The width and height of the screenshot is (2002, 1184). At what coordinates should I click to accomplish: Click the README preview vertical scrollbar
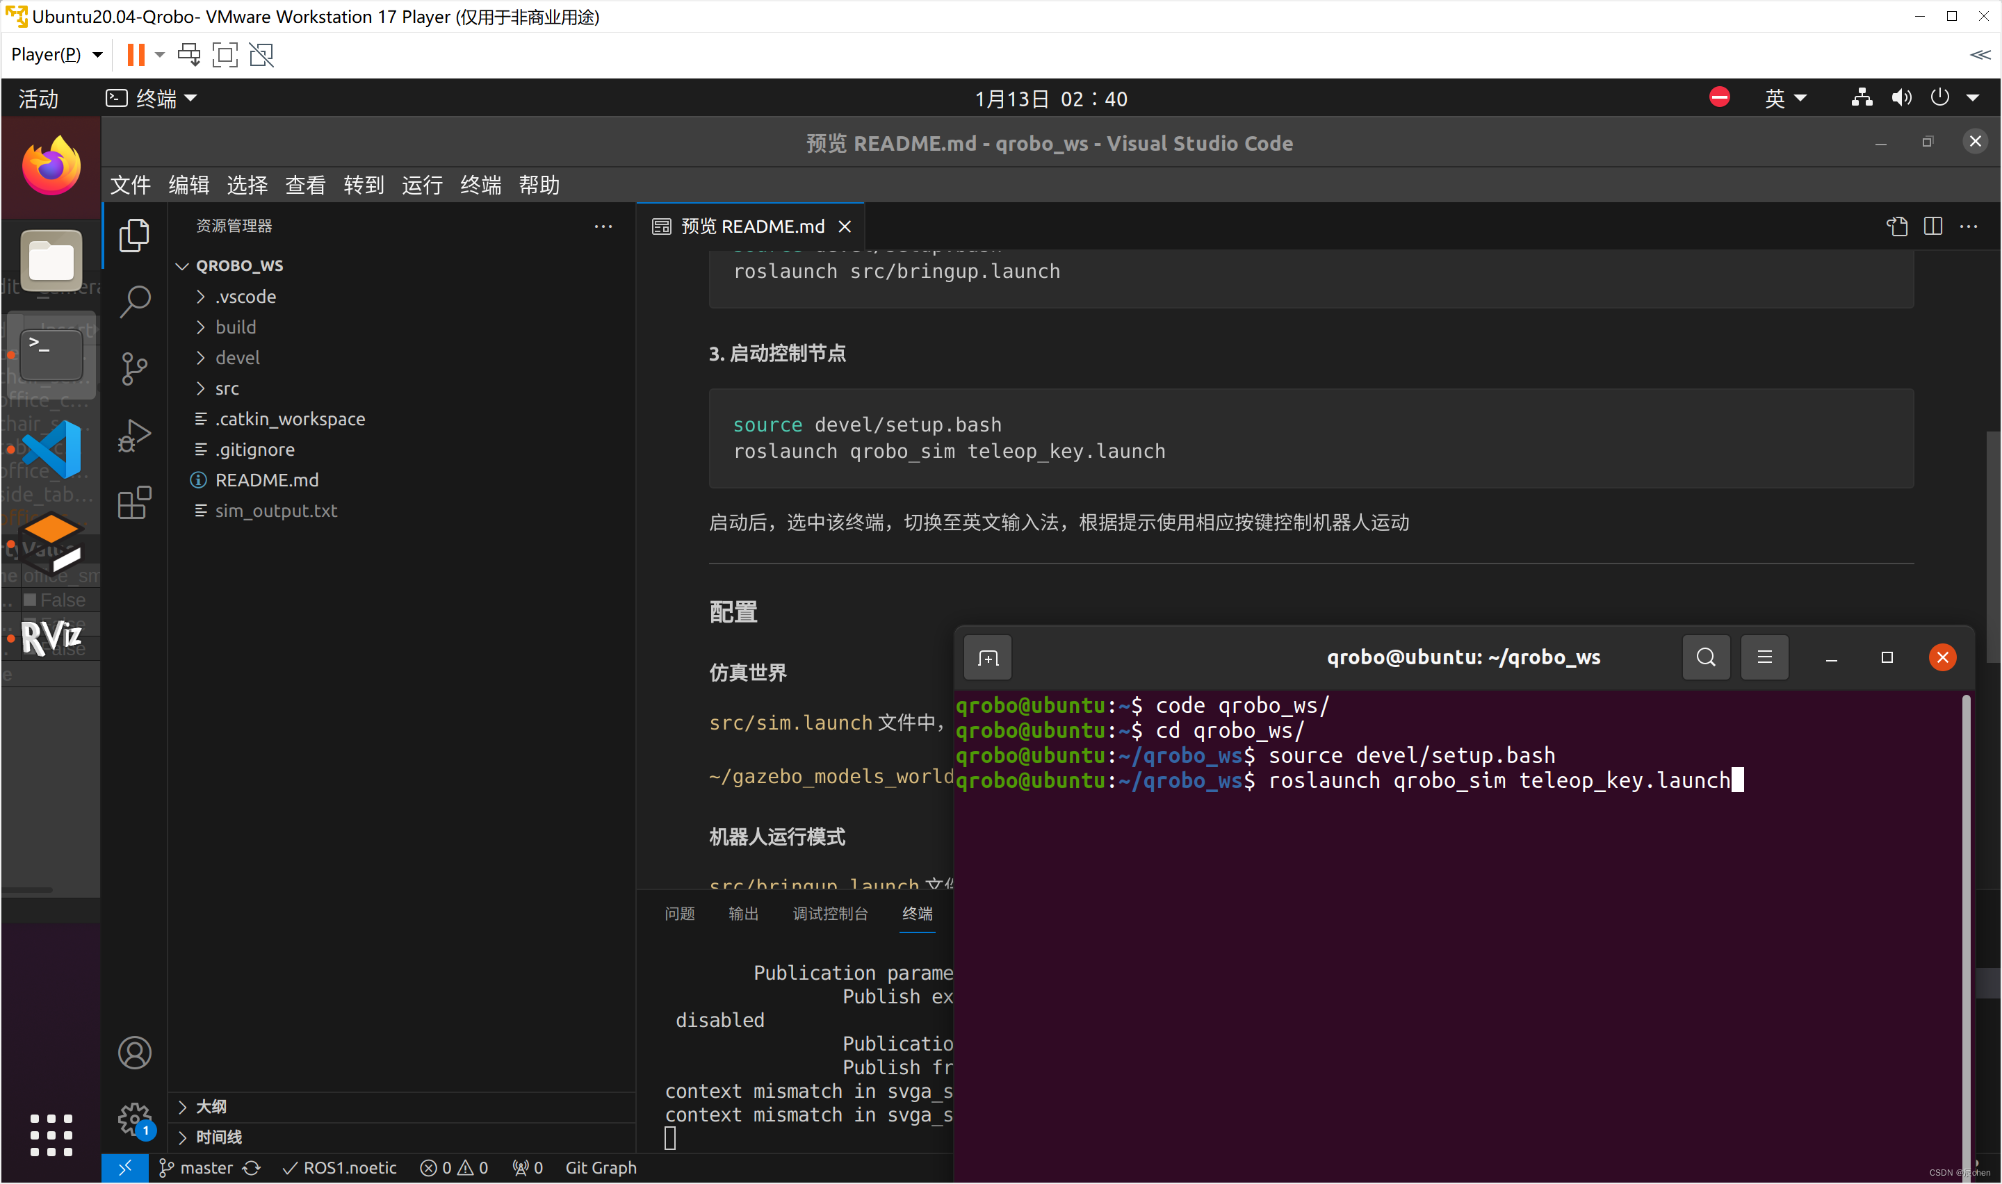[x=1992, y=547]
